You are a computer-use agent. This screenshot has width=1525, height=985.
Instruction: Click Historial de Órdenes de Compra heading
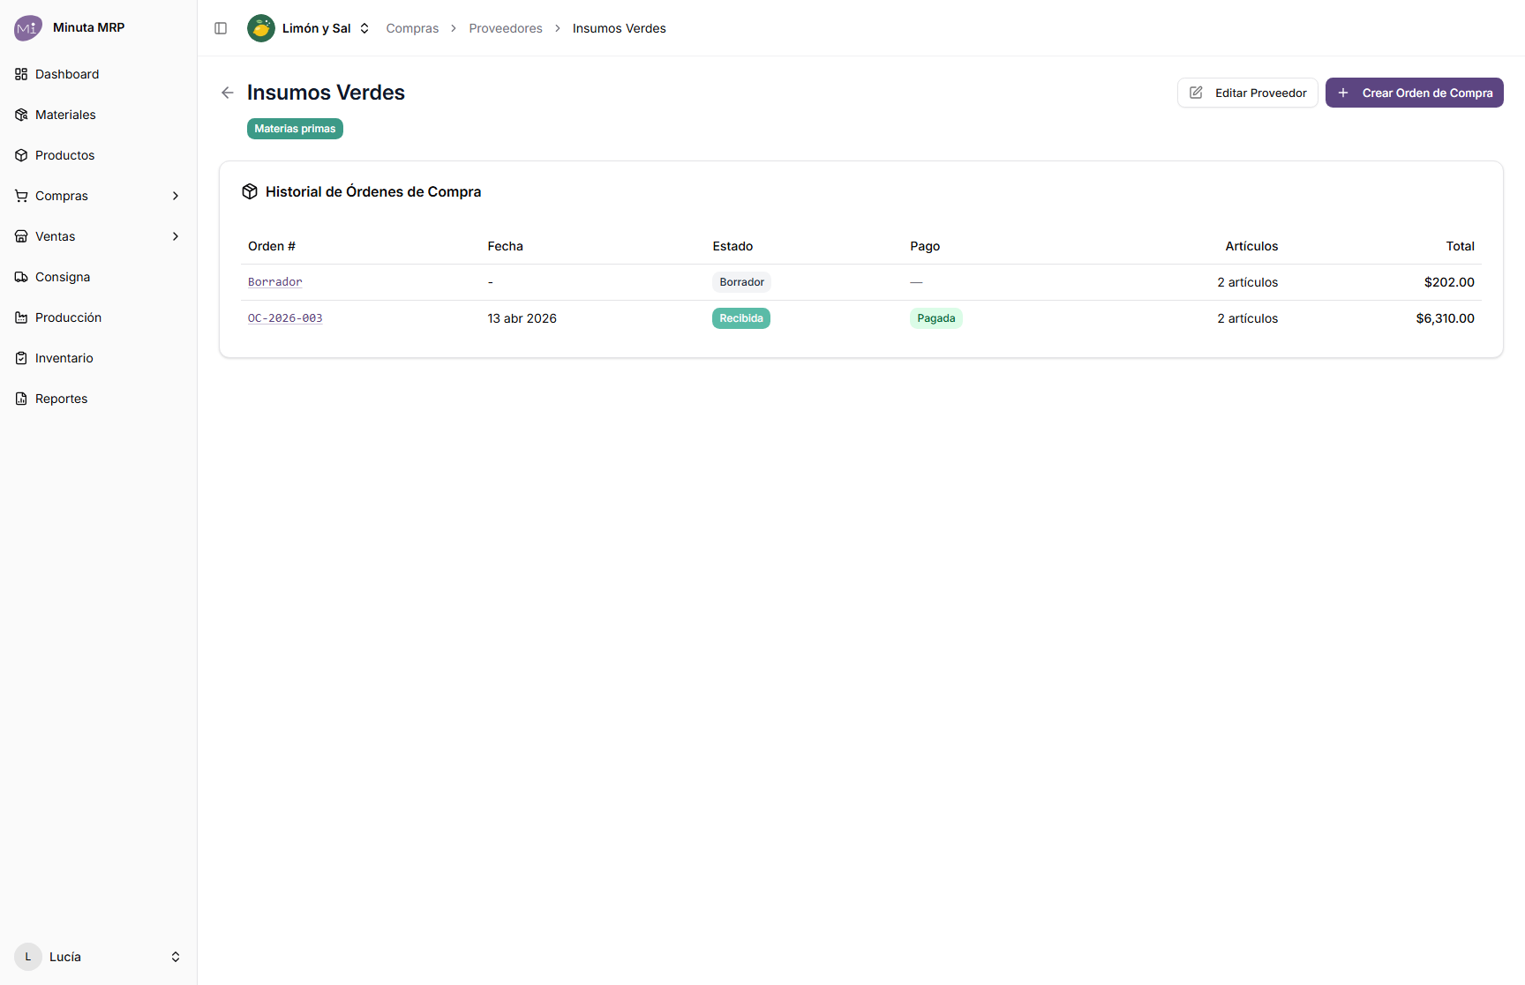pyautogui.click(x=373, y=191)
